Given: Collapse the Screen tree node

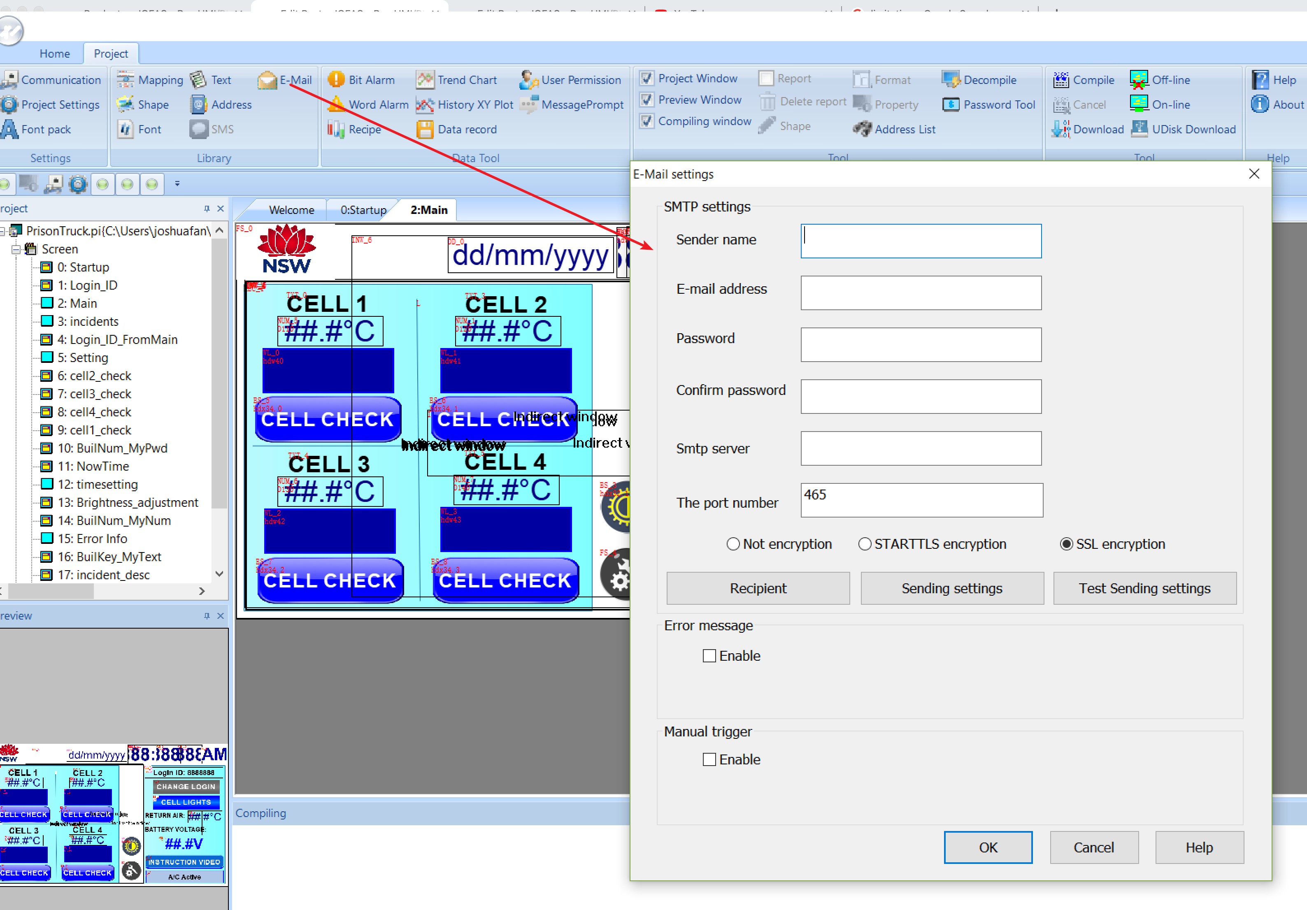Looking at the screenshot, I should click(x=16, y=249).
